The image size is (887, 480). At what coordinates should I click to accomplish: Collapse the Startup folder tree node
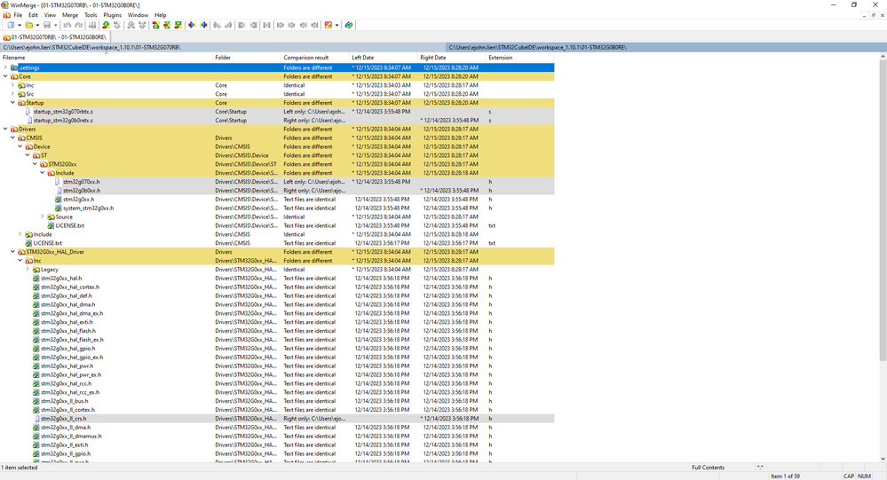(x=13, y=103)
